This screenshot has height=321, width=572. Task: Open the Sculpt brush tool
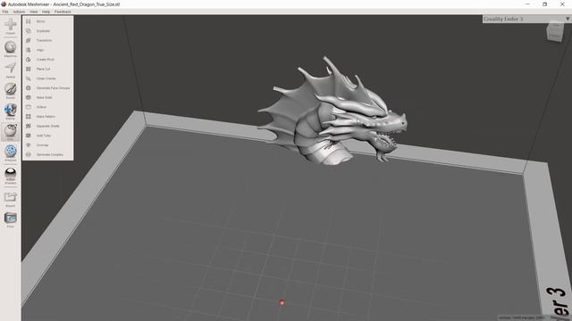click(10, 90)
